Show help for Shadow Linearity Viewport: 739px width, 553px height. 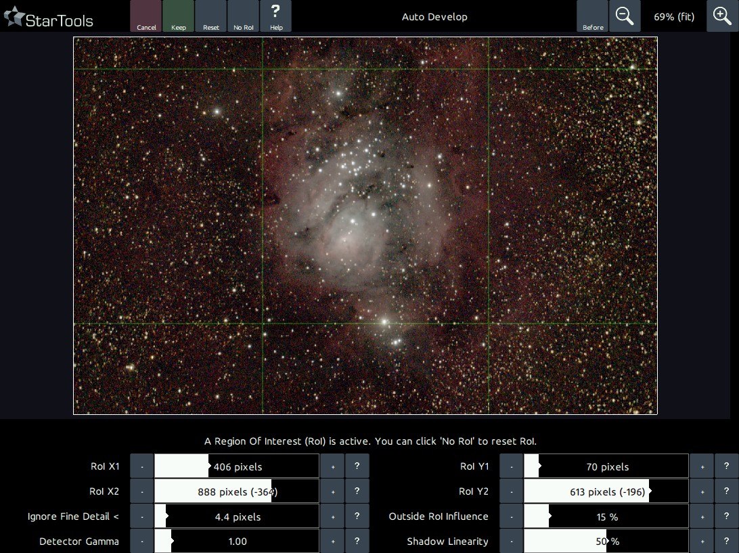[x=726, y=541]
